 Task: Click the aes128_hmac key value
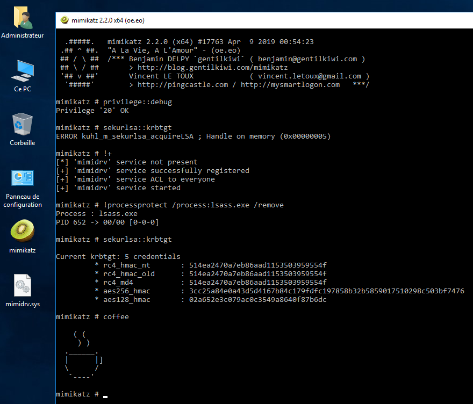[x=258, y=300]
